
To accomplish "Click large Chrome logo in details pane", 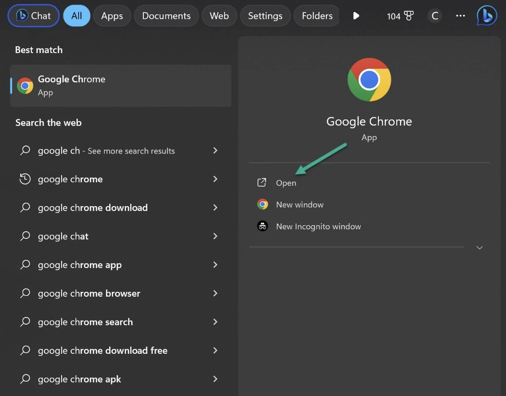I will 369,79.
